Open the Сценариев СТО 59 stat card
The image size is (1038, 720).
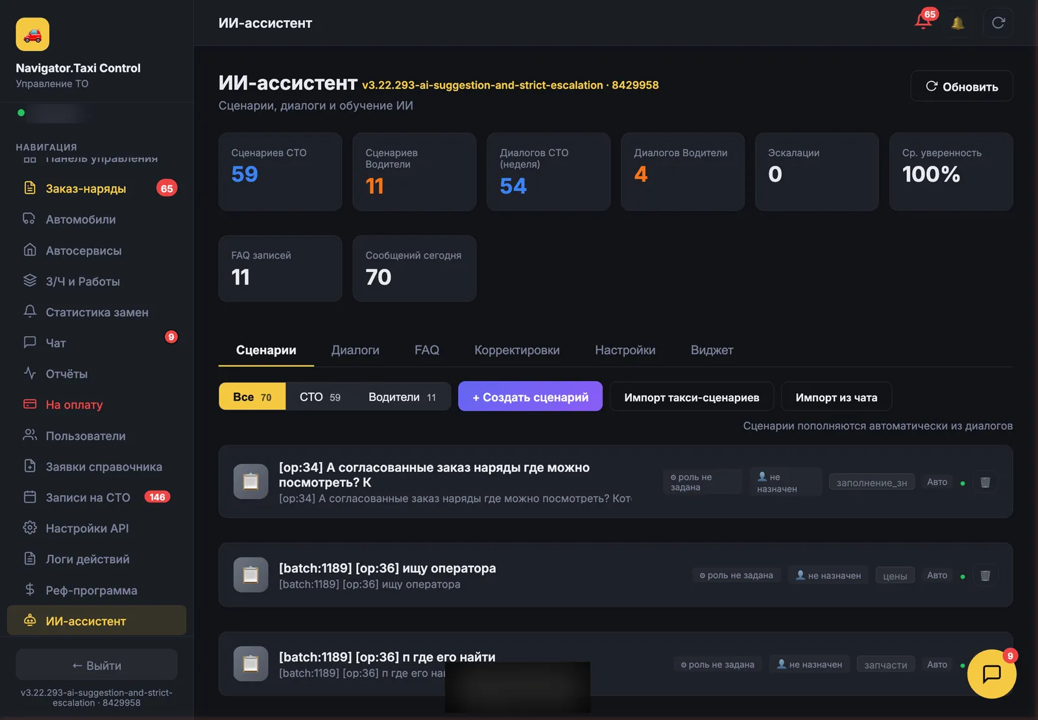click(x=280, y=172)
